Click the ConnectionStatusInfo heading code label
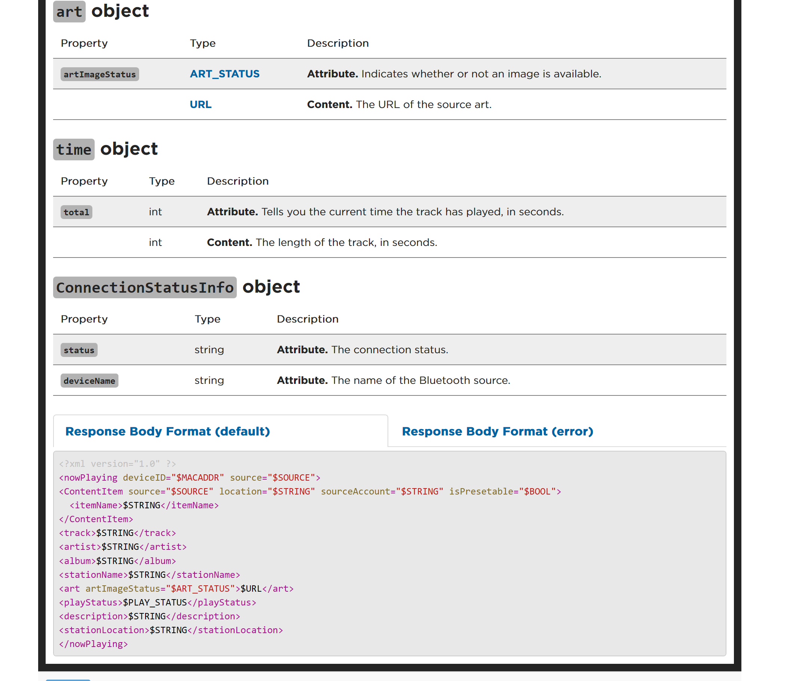799x681 pixels. point(145,287)
